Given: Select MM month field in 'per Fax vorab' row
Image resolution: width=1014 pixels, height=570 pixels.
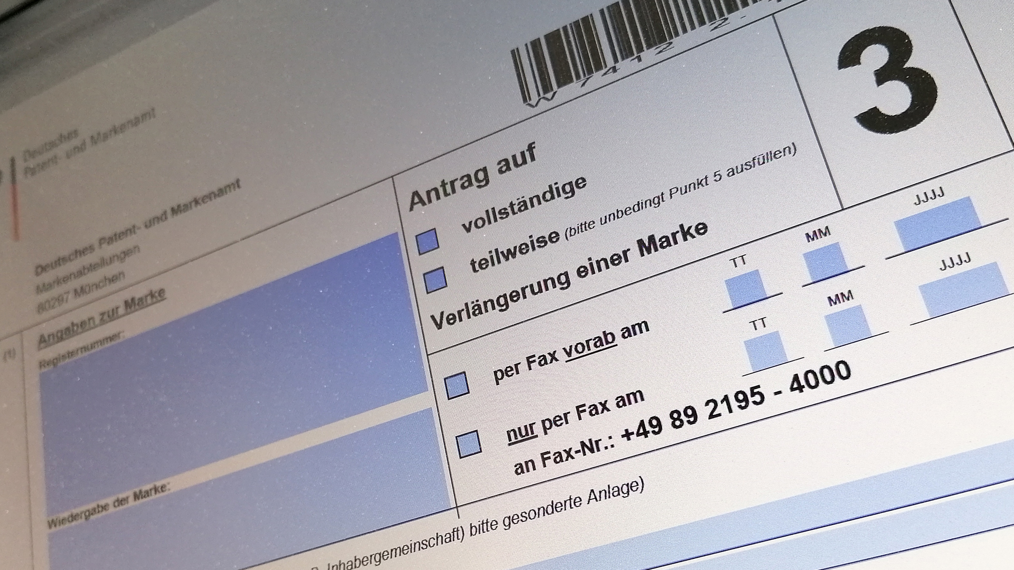Looking at the screenshot, I should click(x=825, y=262).
